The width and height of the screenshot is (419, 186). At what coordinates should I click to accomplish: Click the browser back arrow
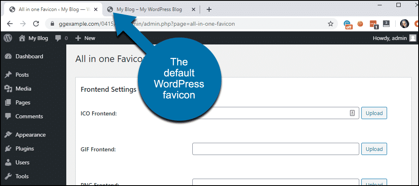click(10, 24)
